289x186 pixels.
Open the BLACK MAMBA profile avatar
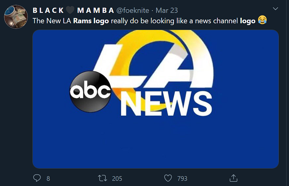pos(16,17)
